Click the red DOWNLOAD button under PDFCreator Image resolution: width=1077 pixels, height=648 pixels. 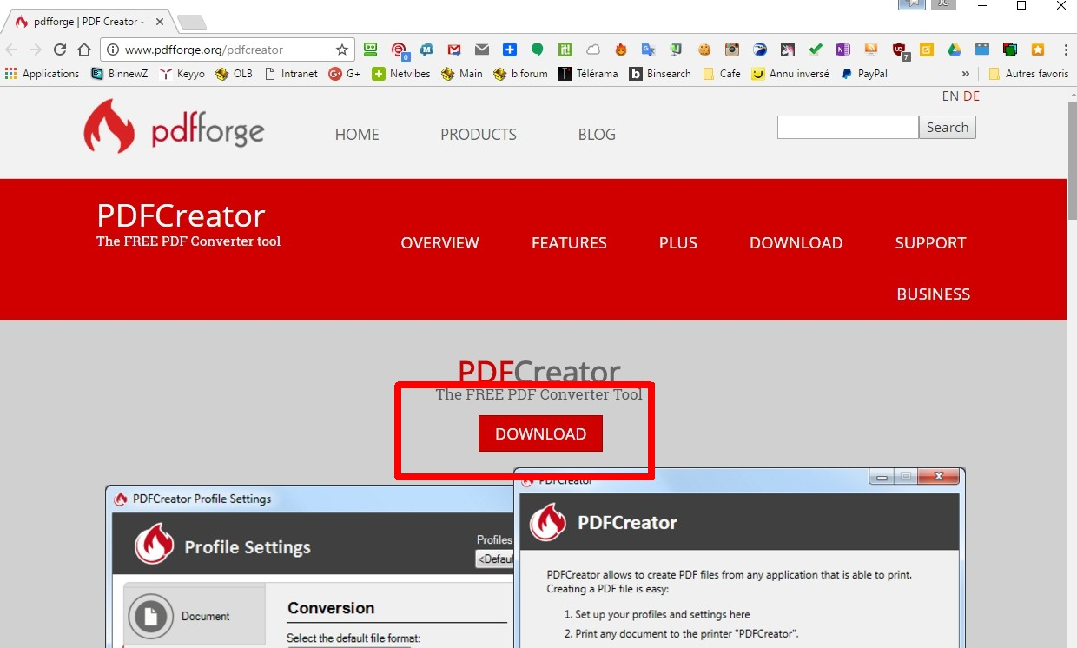540,434
